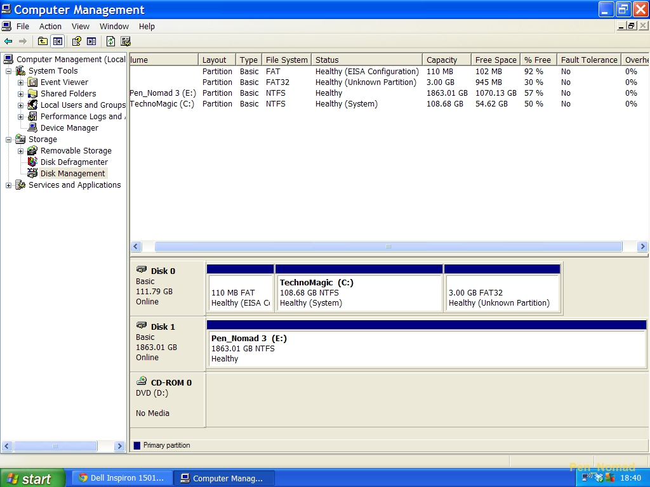Image resolution: width=650 pixels, height=487 pixels.
Task: Click the Help question mark toolbar icon
Action: [76, 41]
